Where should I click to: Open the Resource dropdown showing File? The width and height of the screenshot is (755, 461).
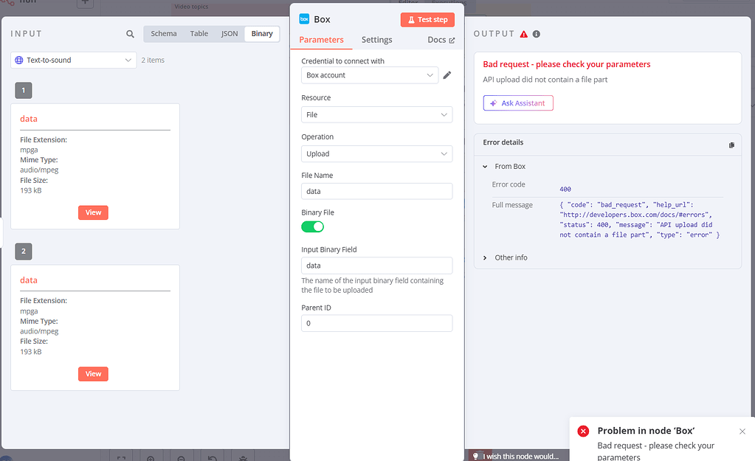376,114
